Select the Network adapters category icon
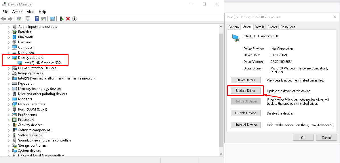 pyautogui.click(x=14, y=104)
